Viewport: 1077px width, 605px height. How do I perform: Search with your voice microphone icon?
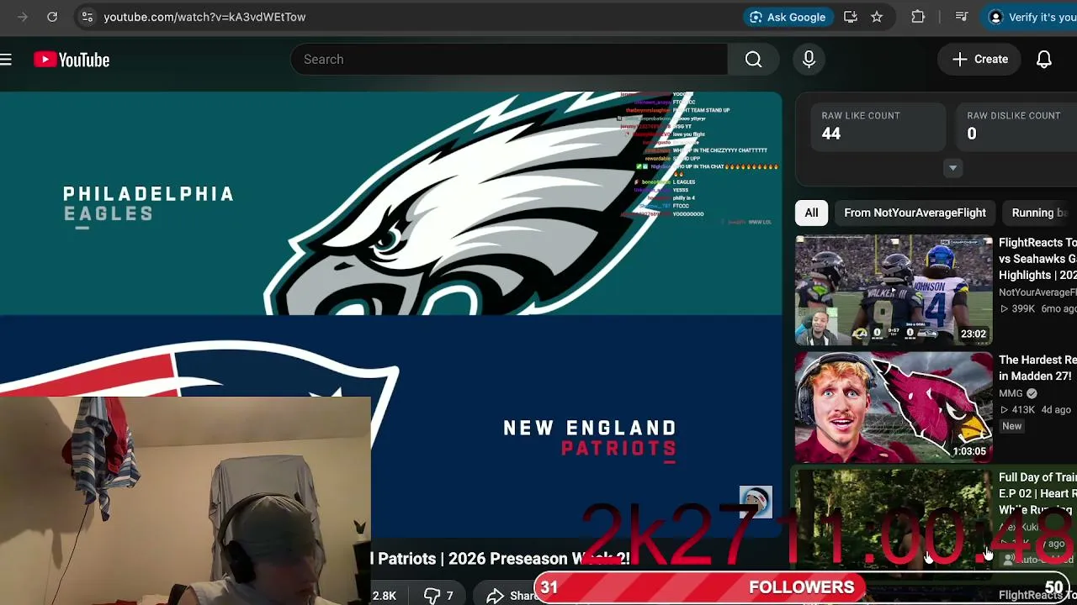tap(809, 60)
